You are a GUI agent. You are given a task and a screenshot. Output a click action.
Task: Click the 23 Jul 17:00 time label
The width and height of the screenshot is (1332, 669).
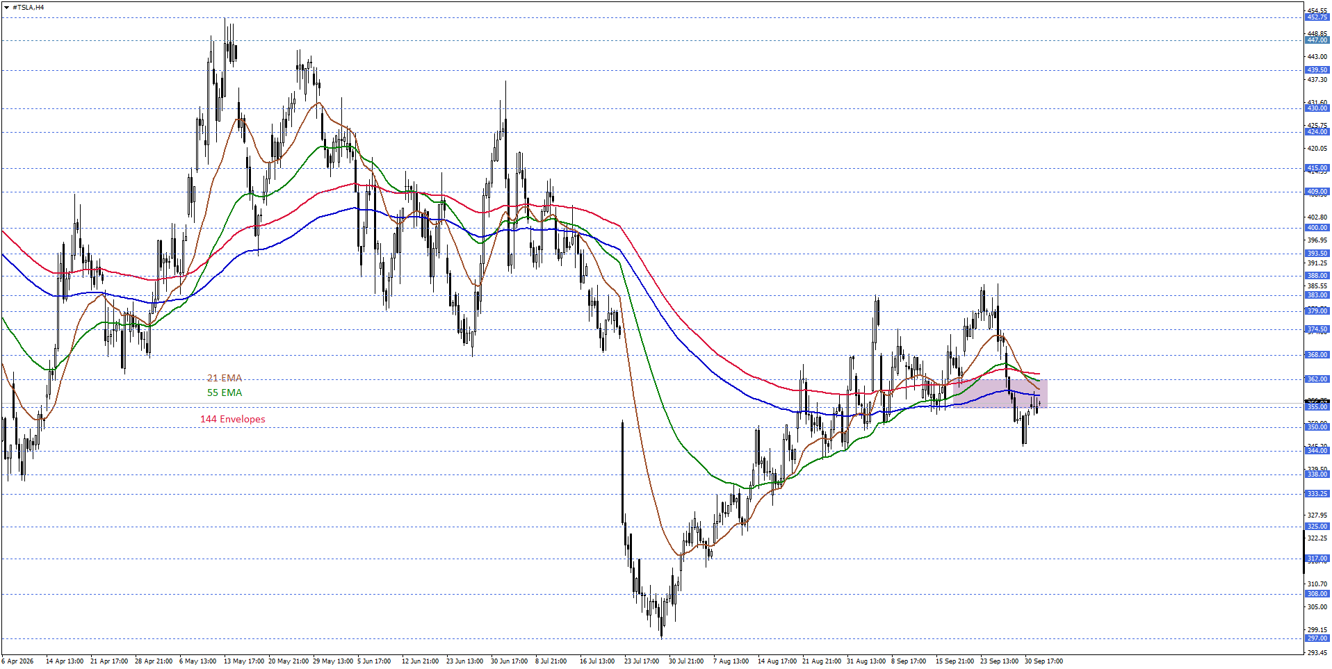click(x=642, y=661)
